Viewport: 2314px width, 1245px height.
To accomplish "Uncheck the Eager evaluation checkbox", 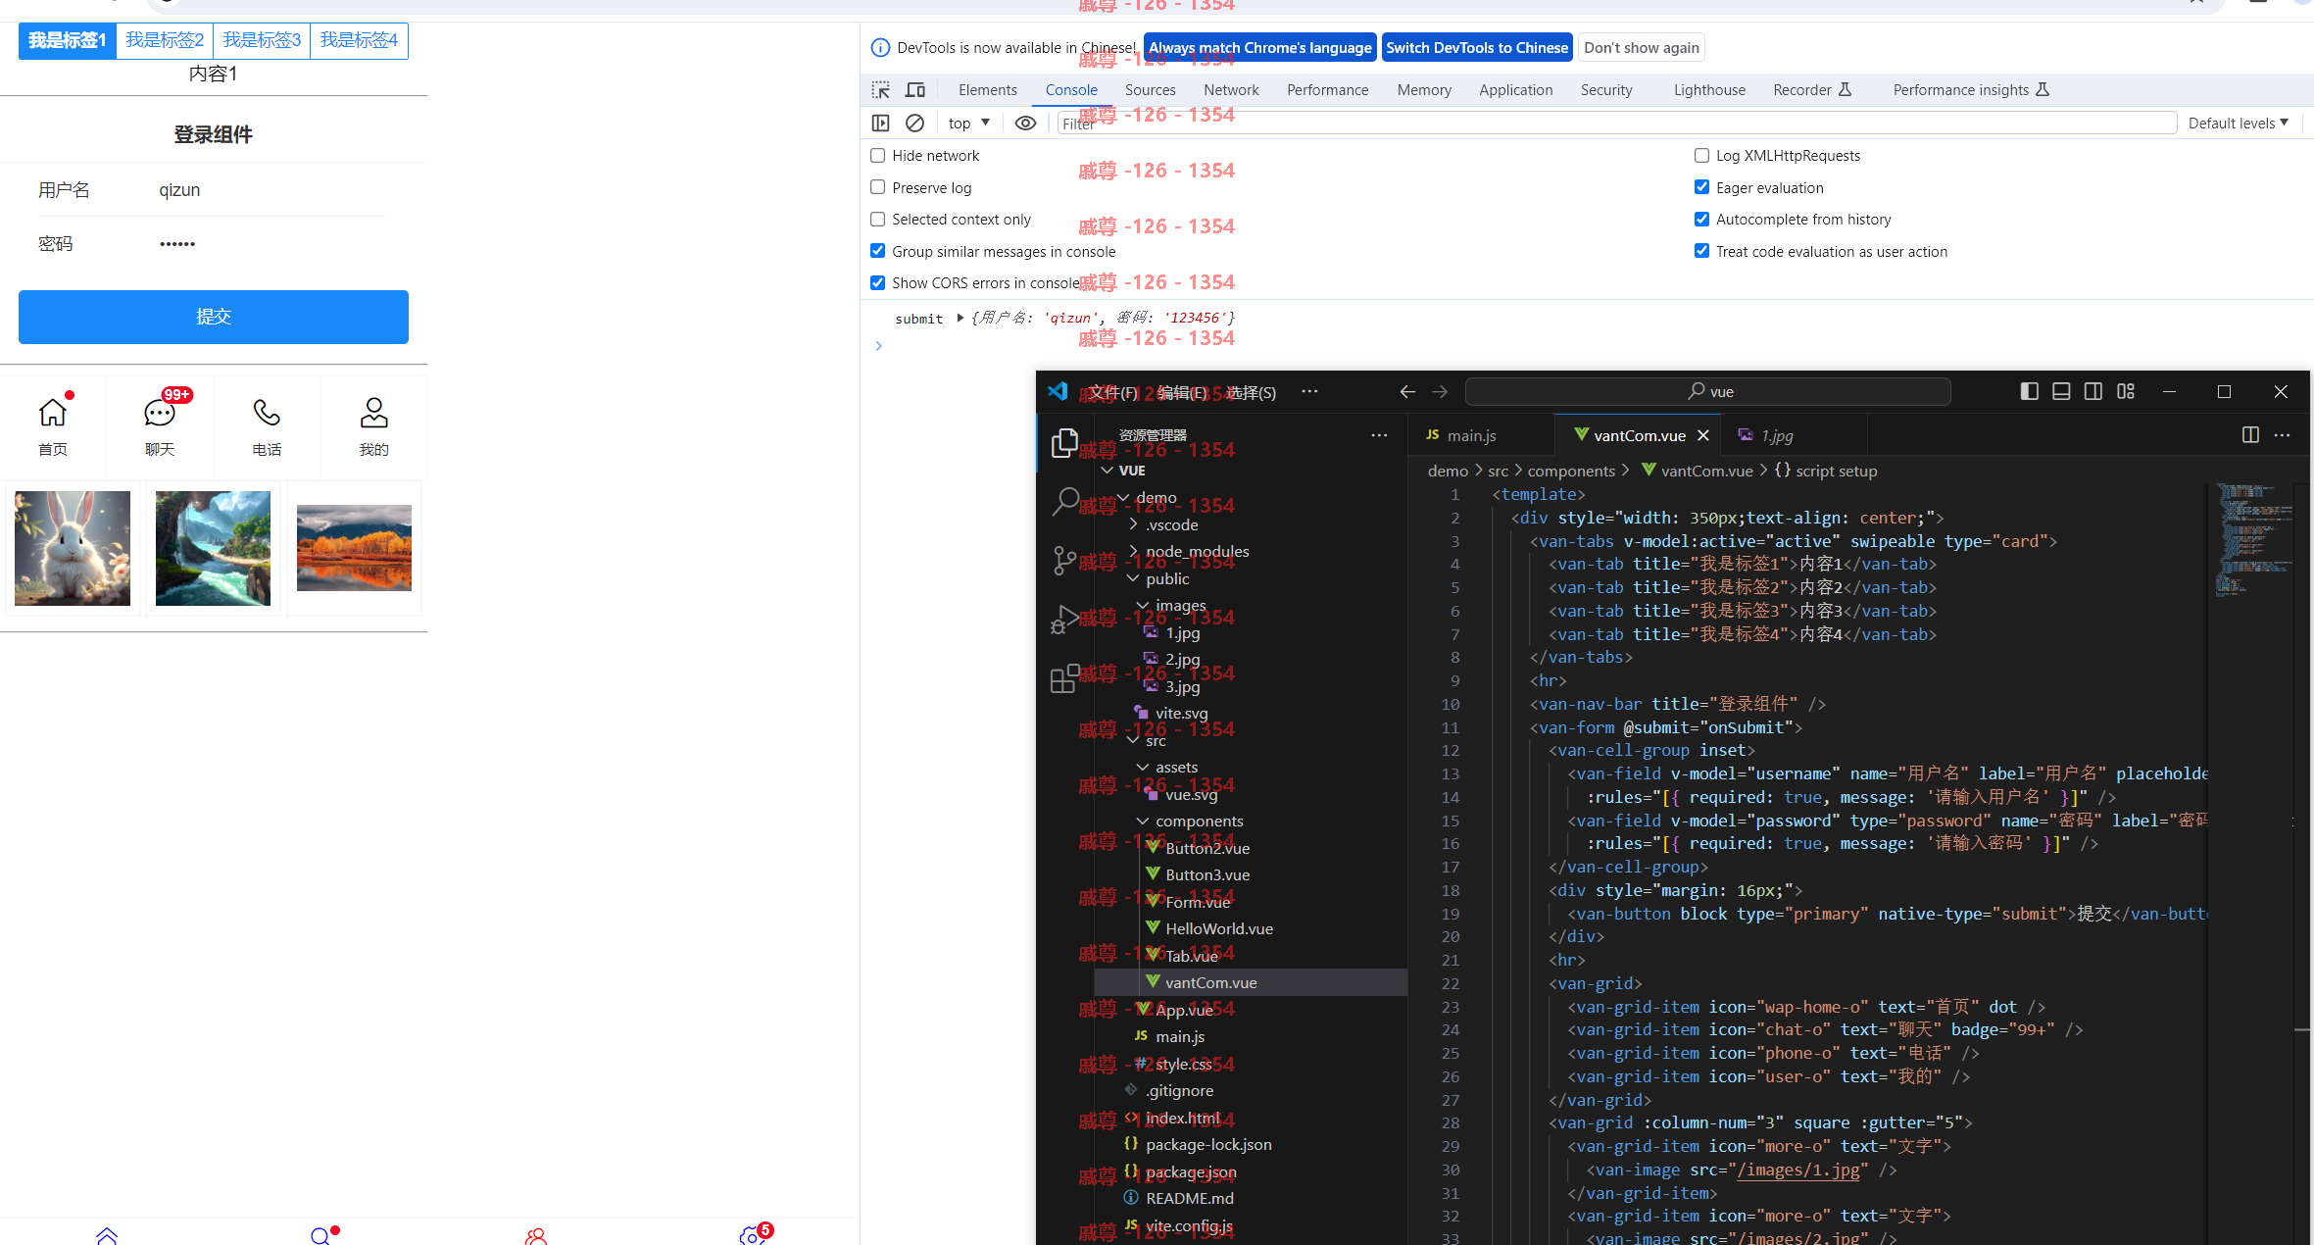I will click(1702, 187).
